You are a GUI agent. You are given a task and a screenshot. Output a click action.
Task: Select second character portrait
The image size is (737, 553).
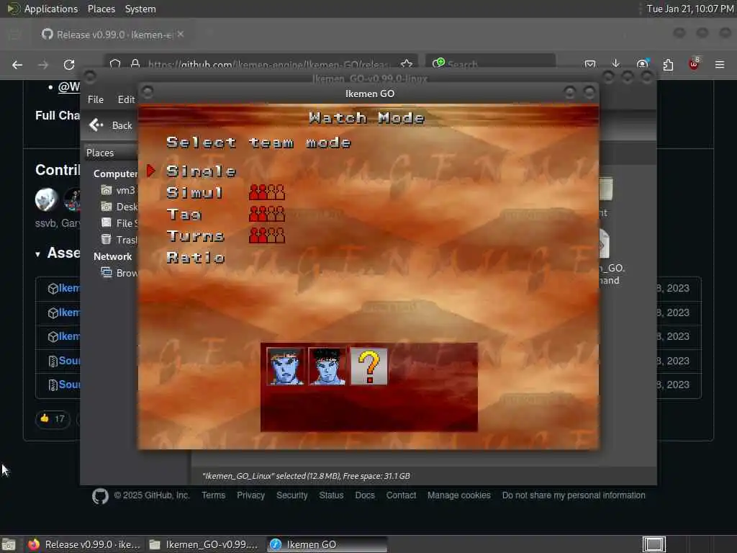point(327,367)
